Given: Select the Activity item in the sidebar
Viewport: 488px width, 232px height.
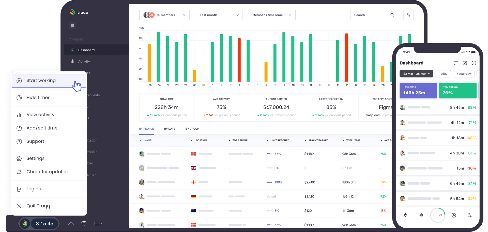Looking at the screenshot, I should point(84,61).
